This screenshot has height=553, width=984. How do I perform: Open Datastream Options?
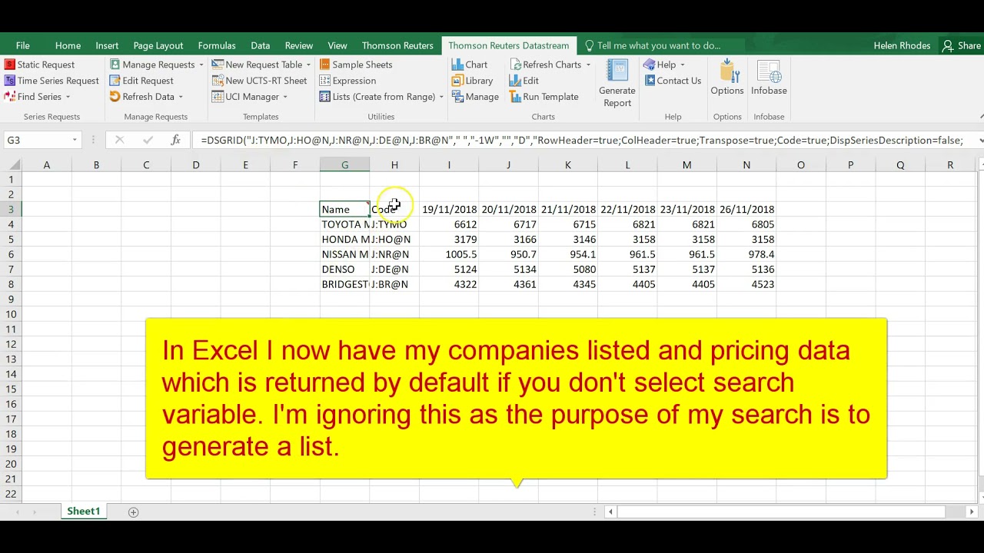coord(726,78)
